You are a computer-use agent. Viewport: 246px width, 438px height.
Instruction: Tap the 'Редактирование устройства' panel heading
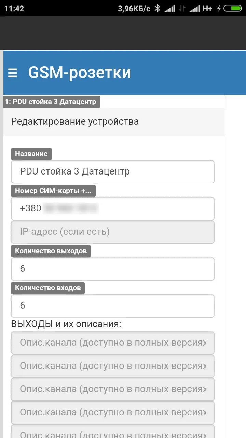click(x=75, y=121)
